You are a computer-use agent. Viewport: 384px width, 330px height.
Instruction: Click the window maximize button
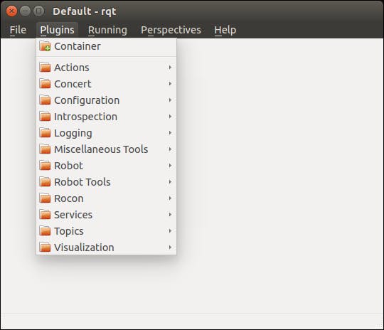[38, 11]
